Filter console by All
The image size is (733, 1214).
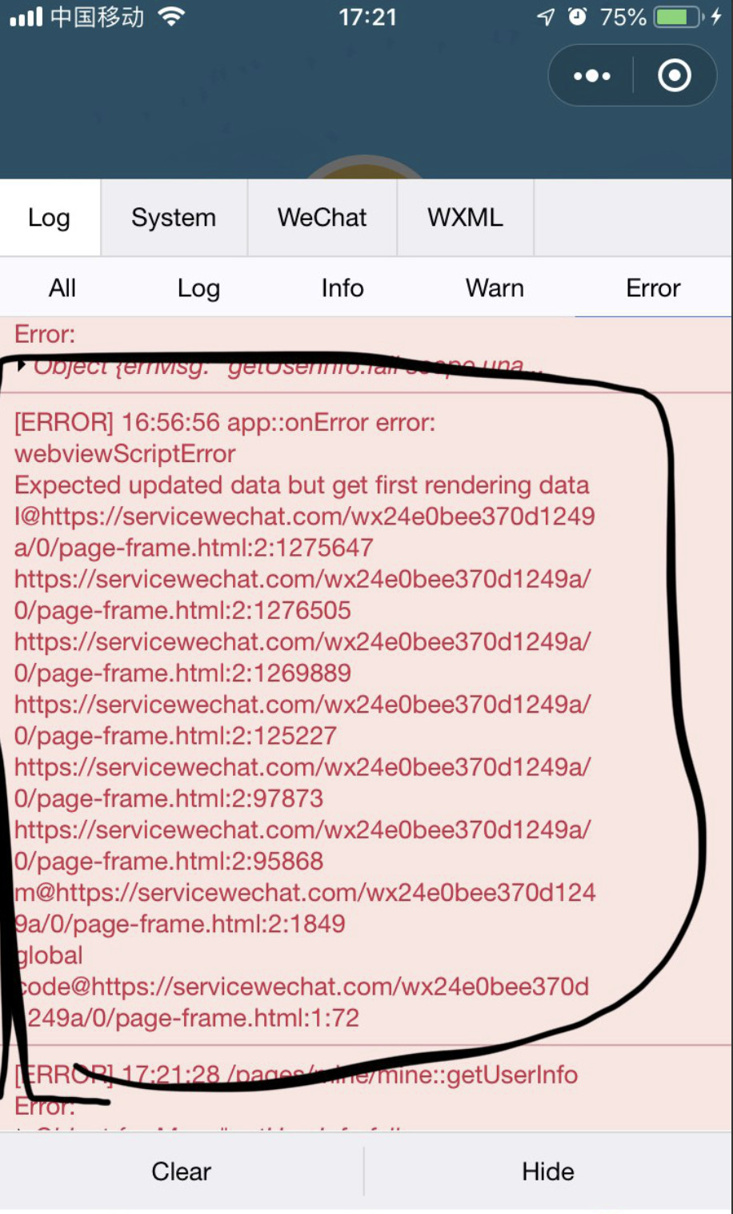pyautogui.click(x=62, y=288)
